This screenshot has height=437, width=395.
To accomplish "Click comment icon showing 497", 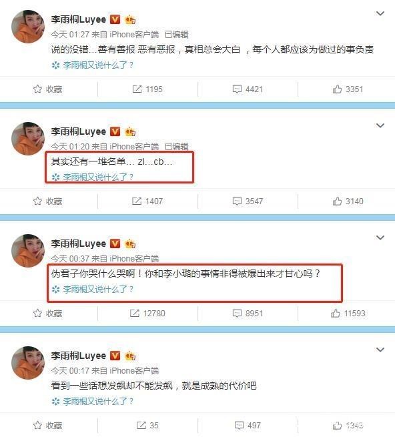I will (x=239, y=425).
